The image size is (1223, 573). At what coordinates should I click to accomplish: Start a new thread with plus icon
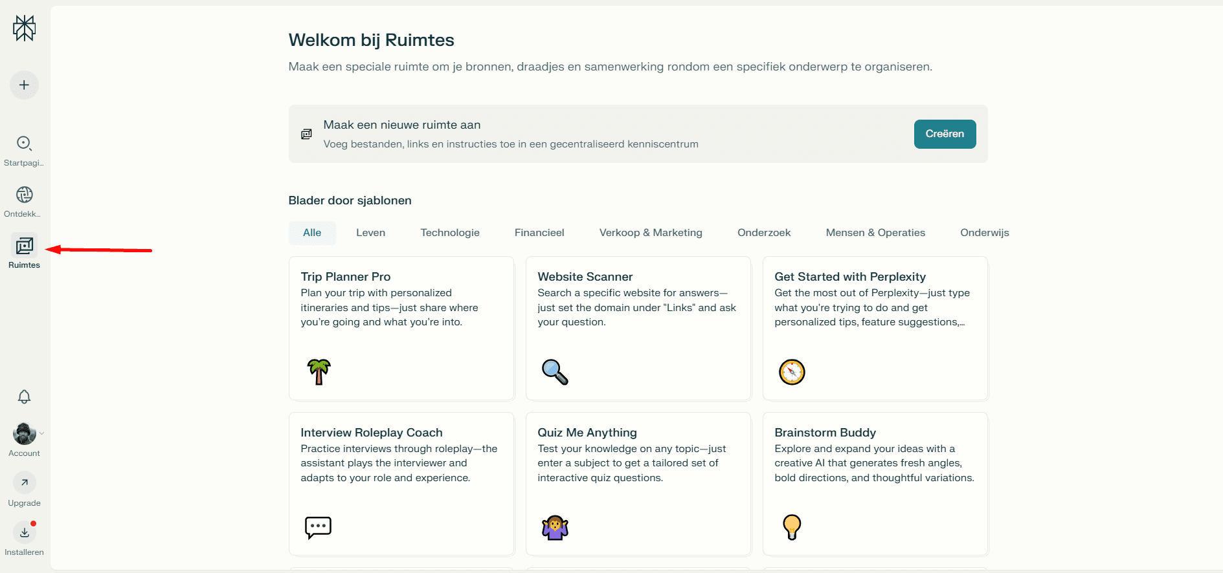25,85
